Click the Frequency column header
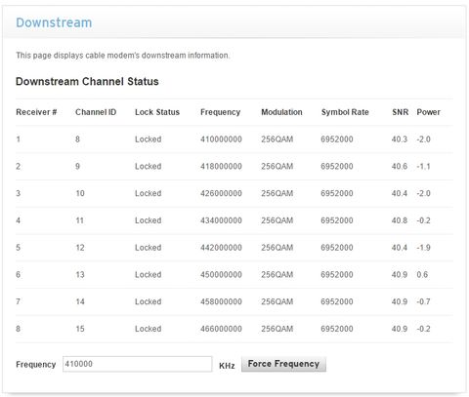This screenshot has width=469, height=397. [221, 112]
